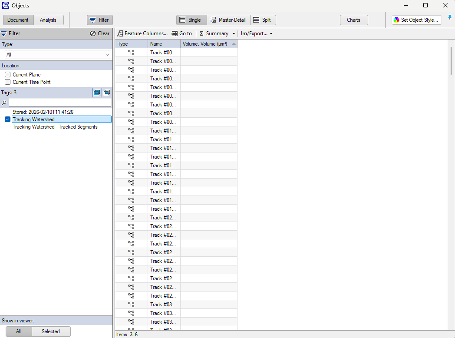The image size is (455, 338).
Task: Enable the Current Plane filter
Action: pos(7,74)
